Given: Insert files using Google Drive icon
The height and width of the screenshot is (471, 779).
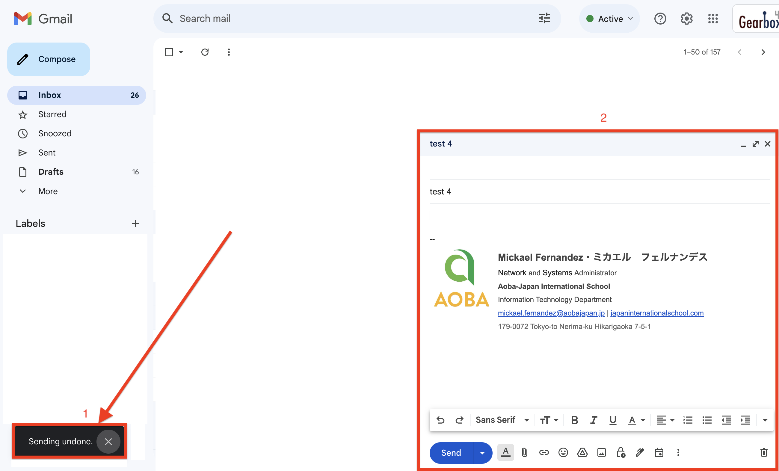Looking at the screenshot, I should 582,453.
